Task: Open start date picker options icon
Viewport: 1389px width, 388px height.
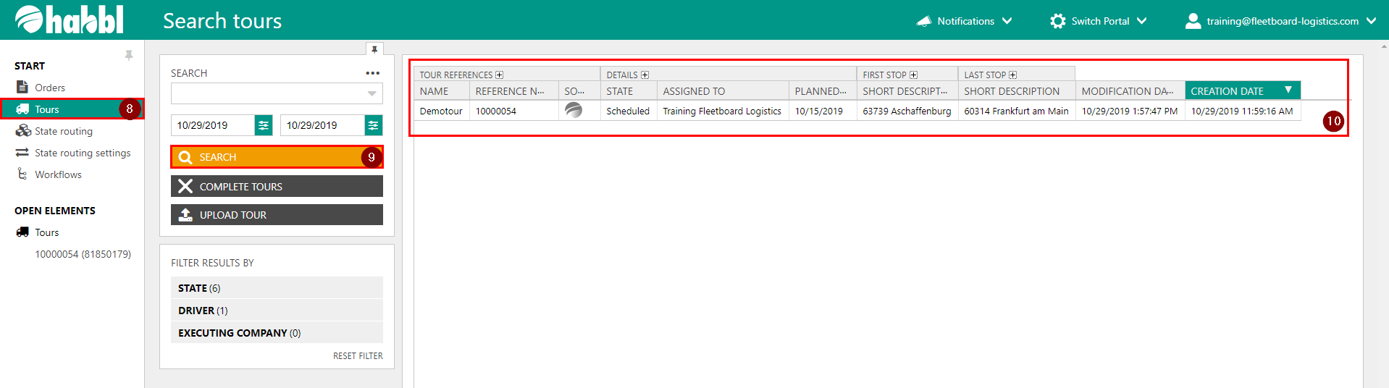Action: 264,125
